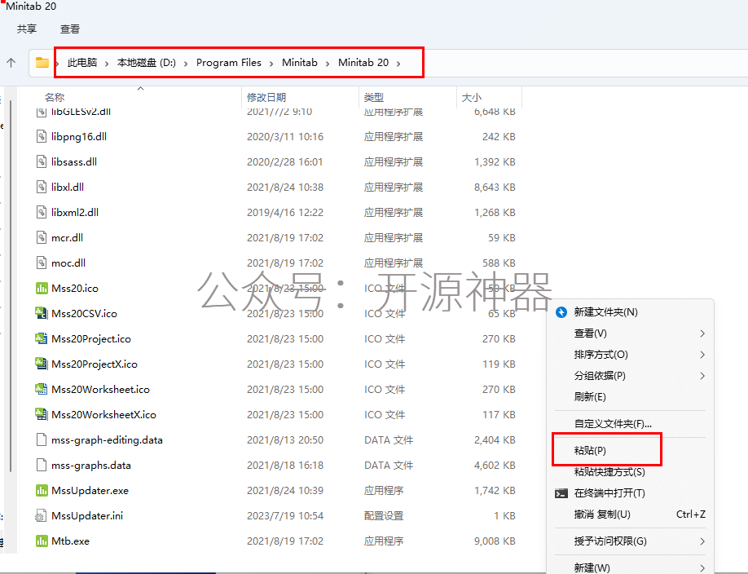Click the libxml2.dll file icon
748x574 pixels.
tap(42, 213)
